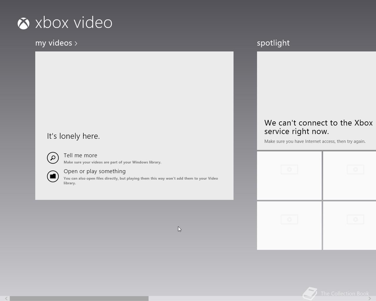Click the 'It's lonely here.' text

pyautogui.click(x=73, y=136)
